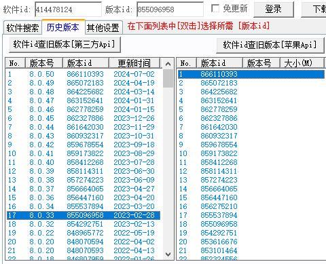Switch to the 软件搜索 tab
326x264 pixels.
tap(22, 28)
